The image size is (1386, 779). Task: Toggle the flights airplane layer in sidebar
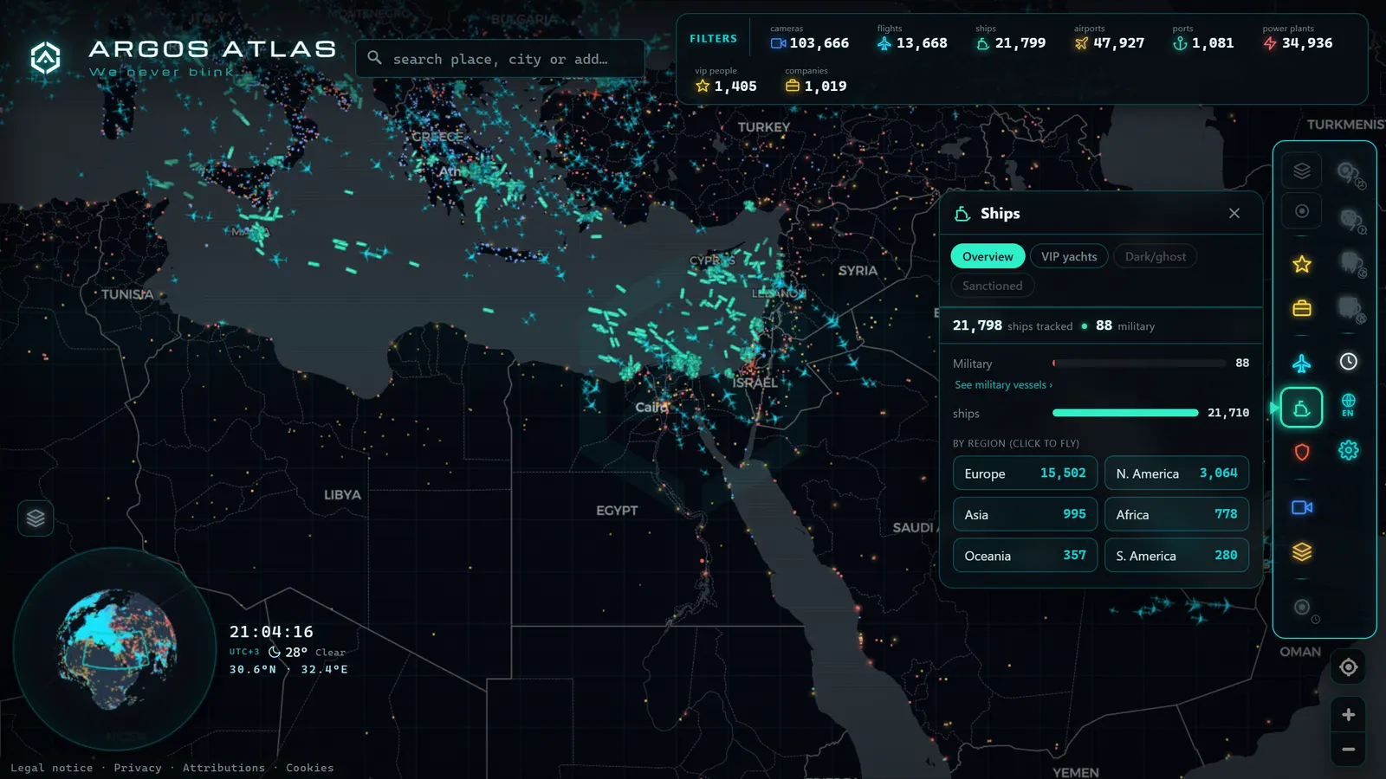point(1301,364)
